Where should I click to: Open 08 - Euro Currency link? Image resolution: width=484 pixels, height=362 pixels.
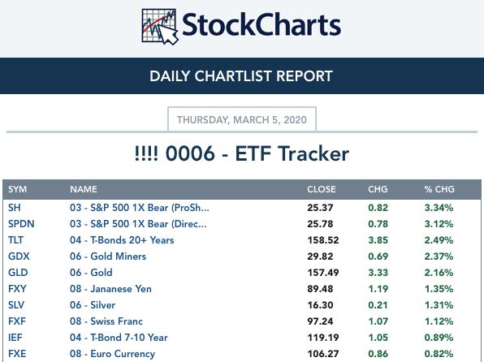click(x=112, y=354)
